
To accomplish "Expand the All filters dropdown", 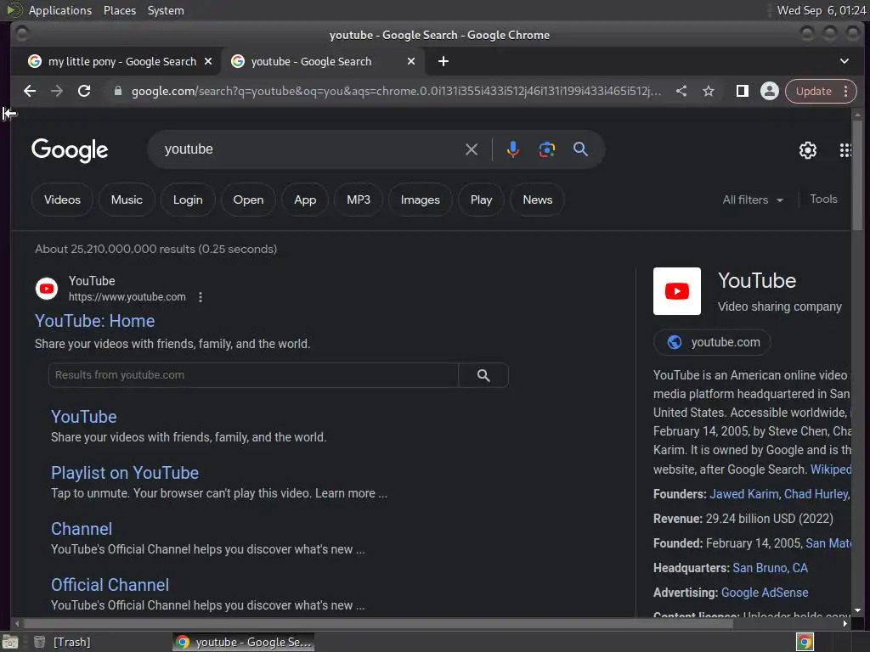I will (x=753, y=200).
